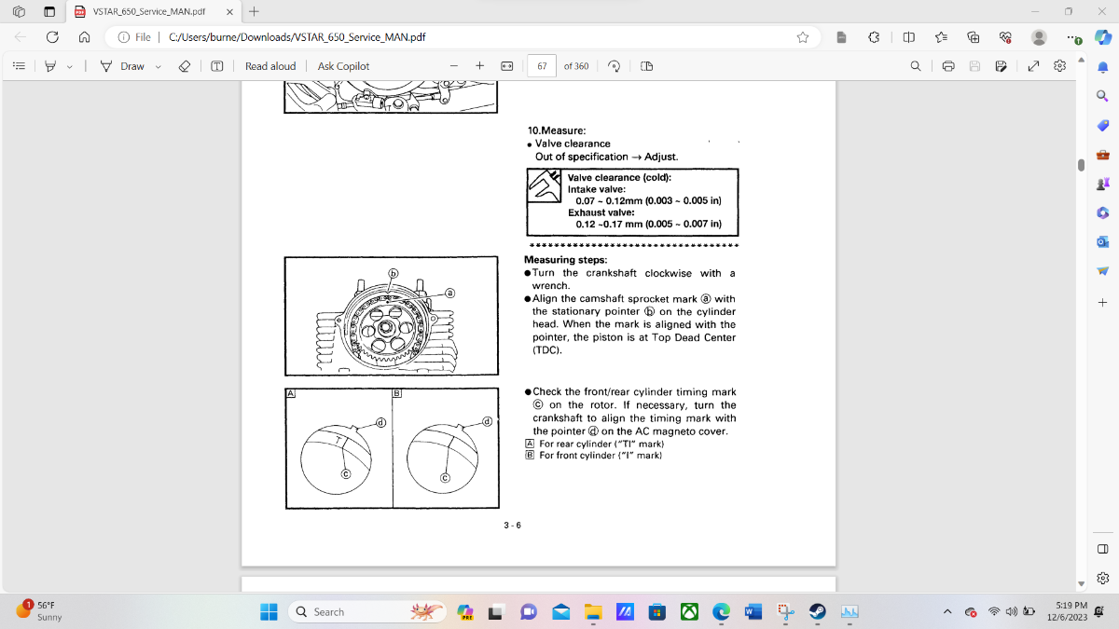Zoom out using the minus icon

pos(454,66)
